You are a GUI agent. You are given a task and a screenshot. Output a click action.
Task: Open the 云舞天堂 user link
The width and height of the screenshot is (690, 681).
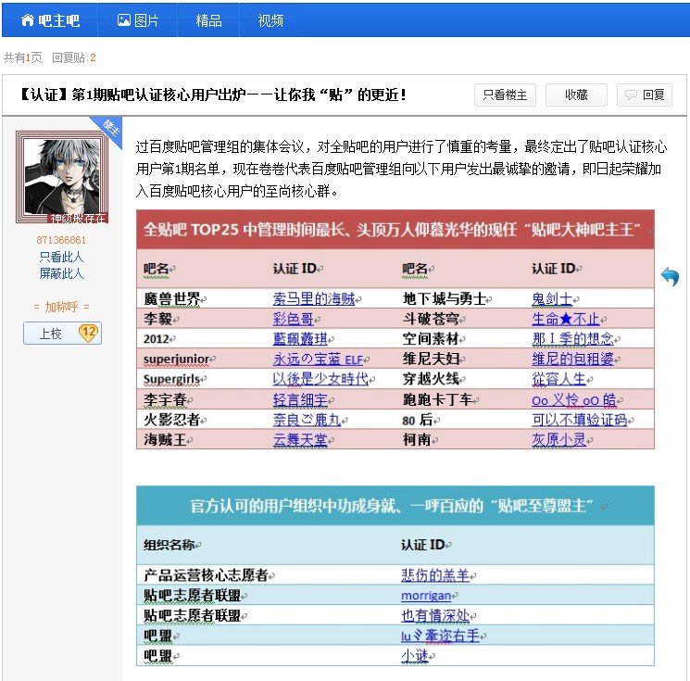300,439
